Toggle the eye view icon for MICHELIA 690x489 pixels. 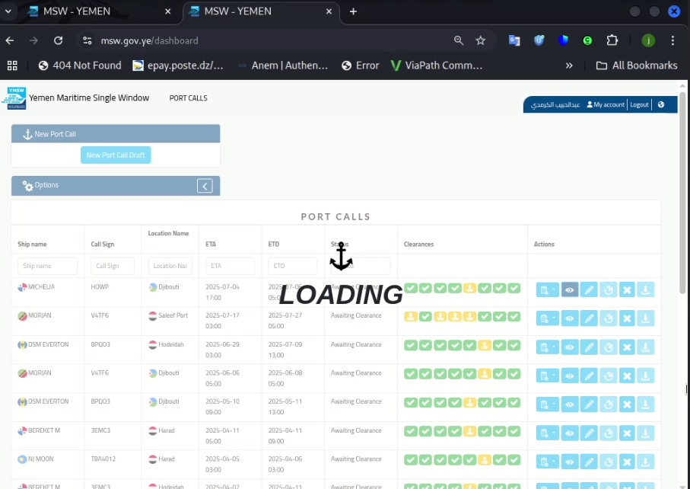tap(570, 289)
